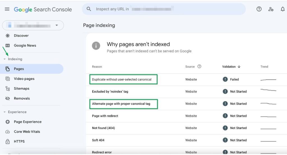This screenshot has height=155, width=287.
Task: Click the Reason column header
Action: point(97,66)
